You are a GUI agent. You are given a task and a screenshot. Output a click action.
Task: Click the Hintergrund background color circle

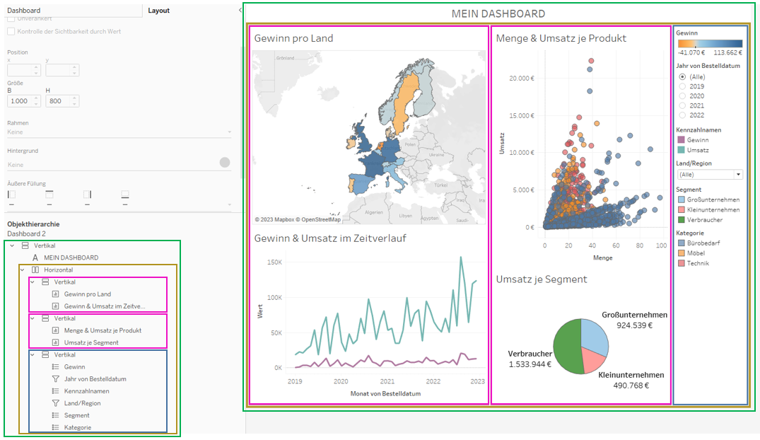point(225,163)
